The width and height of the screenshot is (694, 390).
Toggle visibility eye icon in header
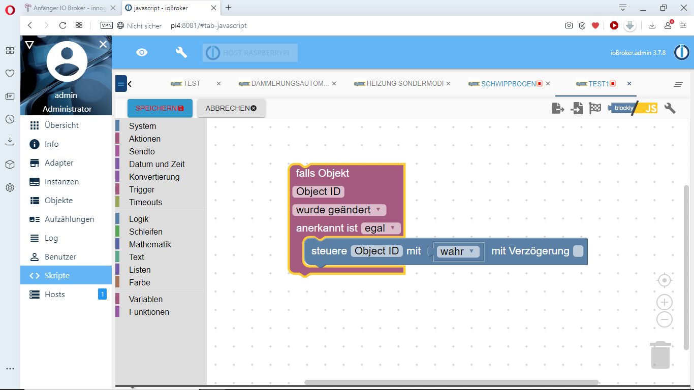[x=142, y=52]
